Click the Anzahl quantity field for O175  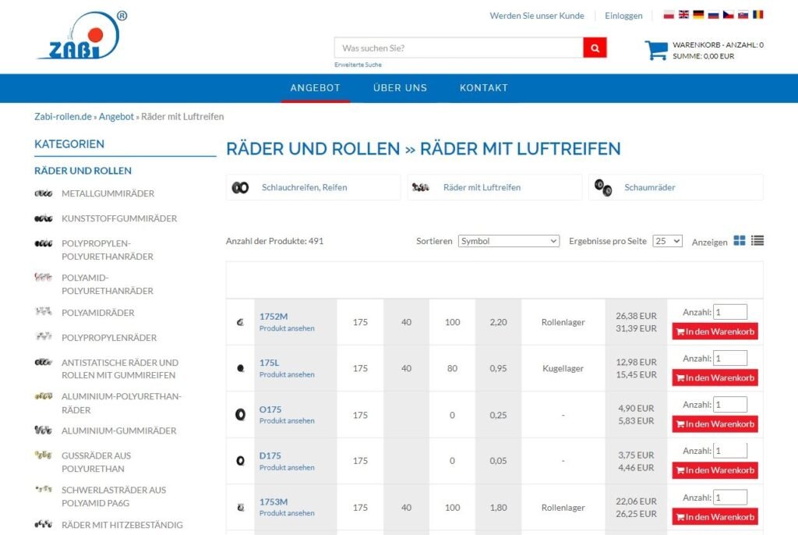click(729, 405)
